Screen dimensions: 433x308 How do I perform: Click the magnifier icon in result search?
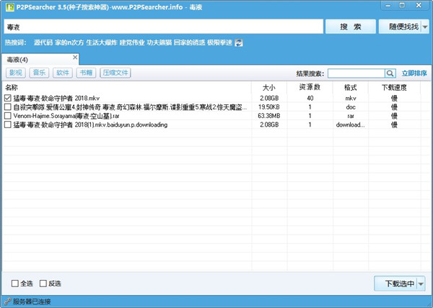pyautogui.click(x=390, y=73)
